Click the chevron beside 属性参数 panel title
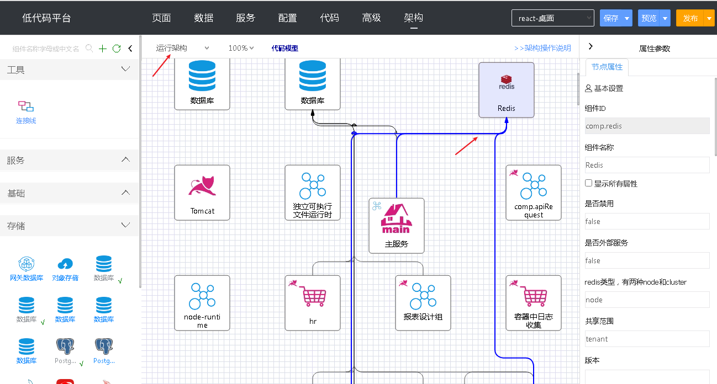The image size is (717, 384). coord(591,47)
